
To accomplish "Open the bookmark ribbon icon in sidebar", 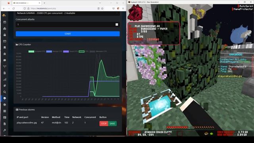I will pos(5,48).
